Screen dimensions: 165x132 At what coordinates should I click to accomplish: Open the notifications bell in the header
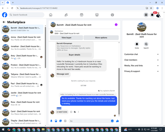[152, 15]
